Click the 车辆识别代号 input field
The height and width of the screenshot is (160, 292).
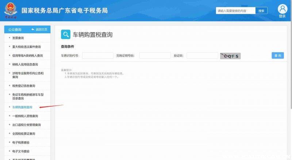98,56
